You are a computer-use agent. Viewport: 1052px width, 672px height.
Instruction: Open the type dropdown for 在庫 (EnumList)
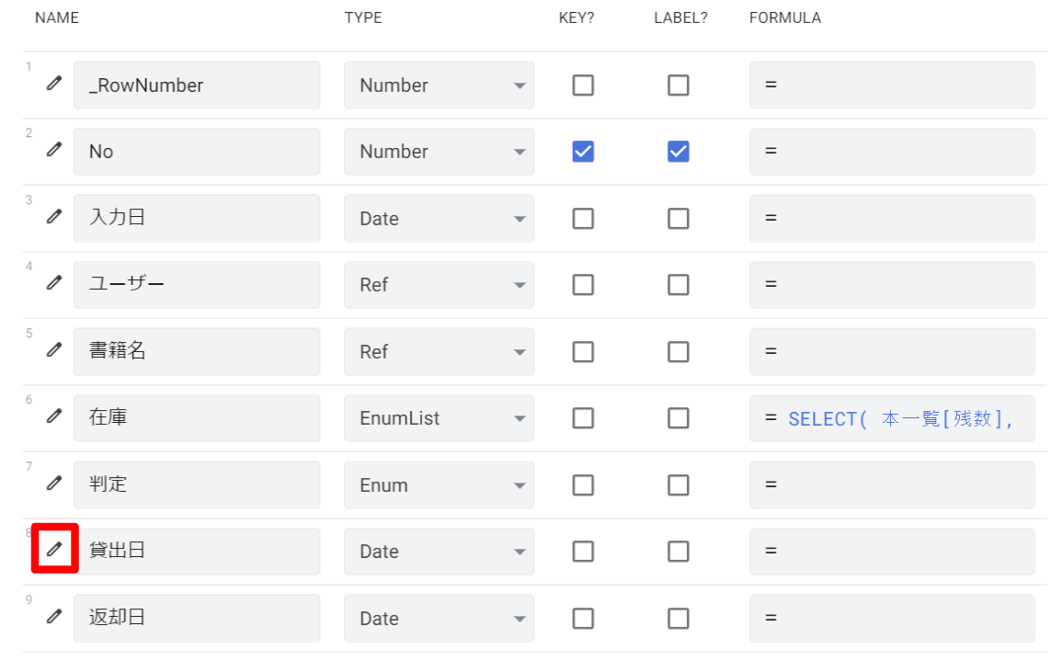tap(439, 418)
